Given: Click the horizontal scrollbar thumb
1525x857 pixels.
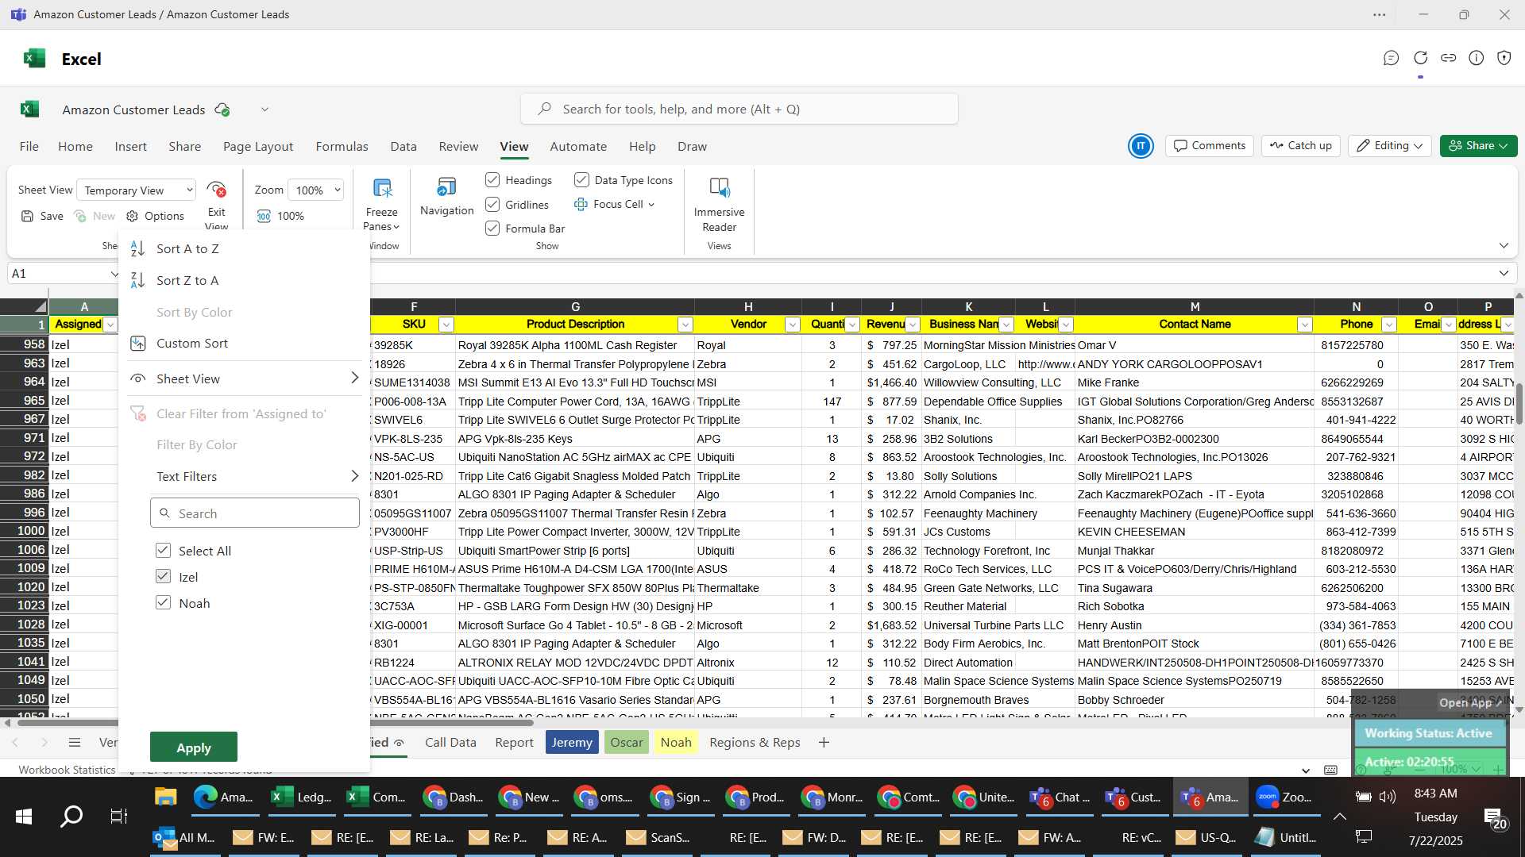Looking at the screenshot, I should tap(274, 723).
